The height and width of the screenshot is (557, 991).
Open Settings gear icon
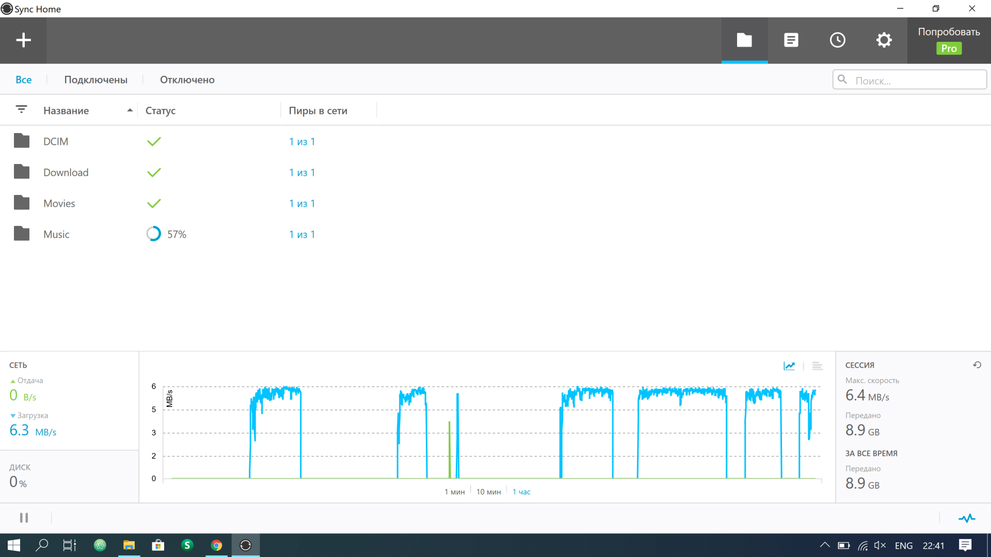pyautogui.click(x=884, y=40)
